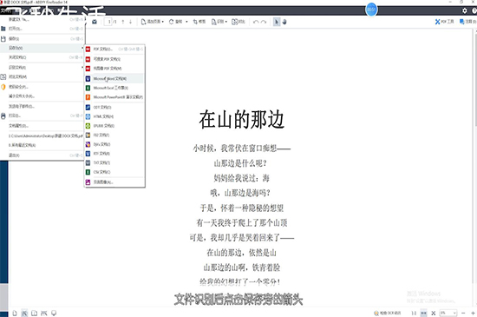The image size is (477, 317).
Task: Choose Document Properties menu entry
Action: coord(42,125)
